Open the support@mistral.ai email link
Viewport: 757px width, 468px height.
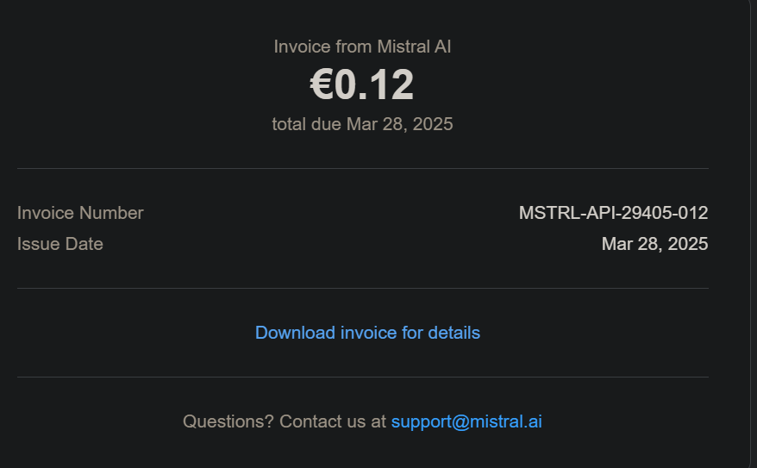[466, 421]
